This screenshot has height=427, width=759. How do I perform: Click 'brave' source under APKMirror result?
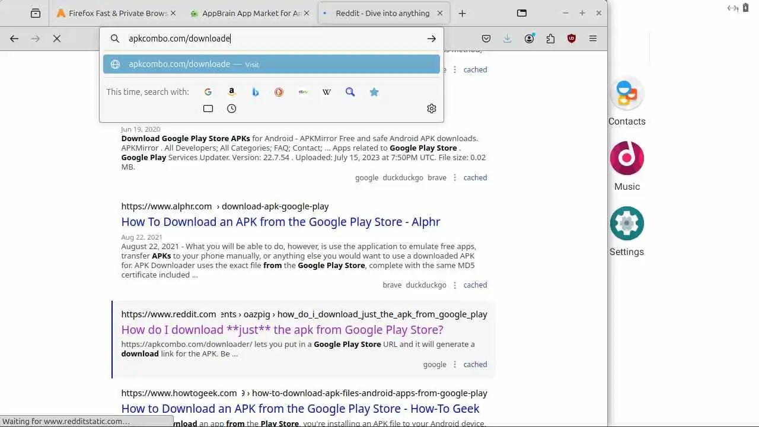click(x=437, y=177)
